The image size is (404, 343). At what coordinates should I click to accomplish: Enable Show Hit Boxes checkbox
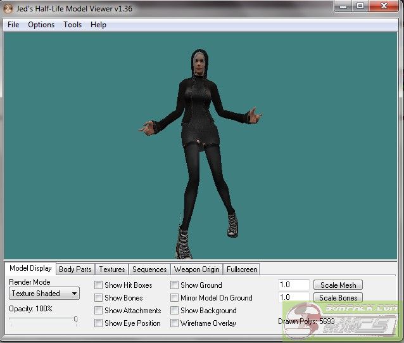tap(98, 285)
